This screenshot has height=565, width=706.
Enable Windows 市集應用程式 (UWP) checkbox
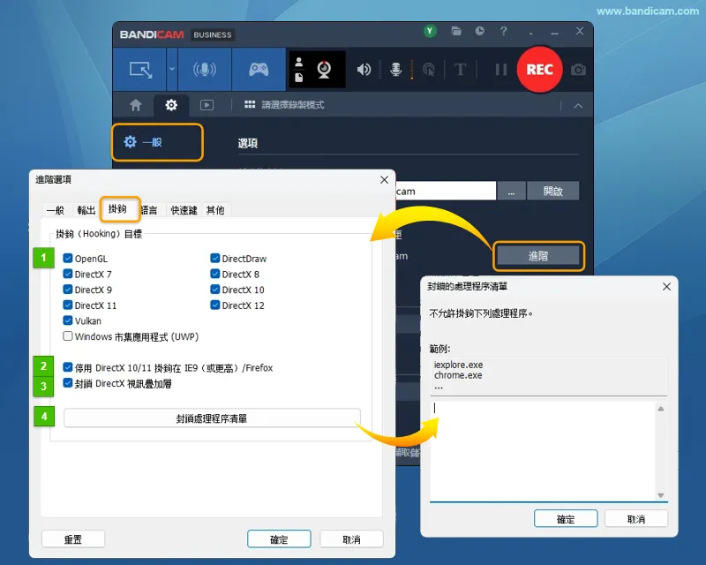tap(68, 336)
